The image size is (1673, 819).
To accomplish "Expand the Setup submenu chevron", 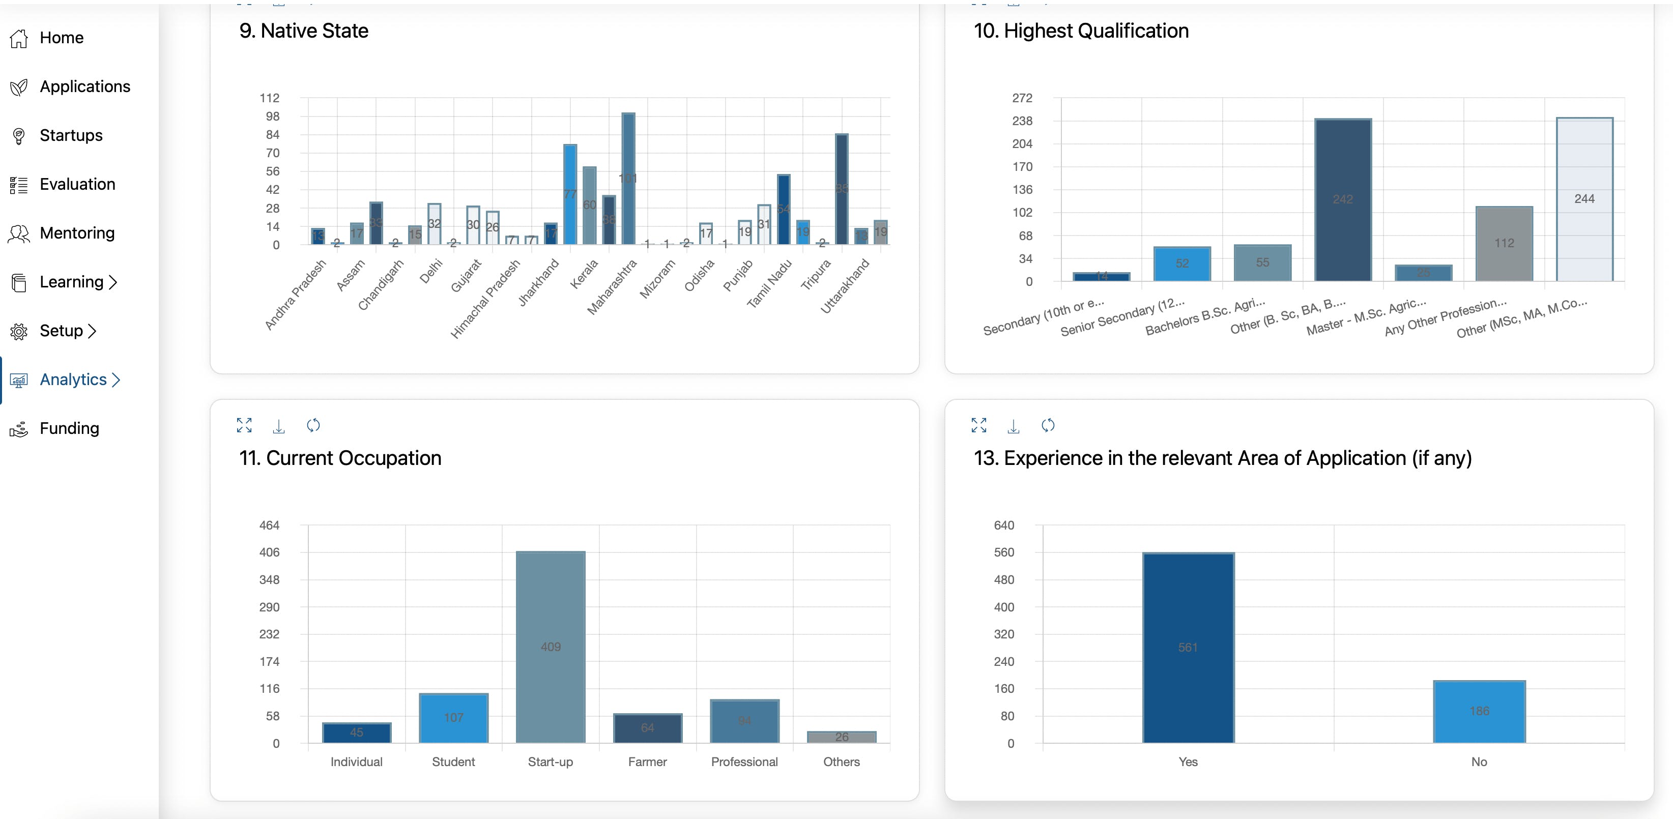I will pyautogui.click(x=92, y=331).
